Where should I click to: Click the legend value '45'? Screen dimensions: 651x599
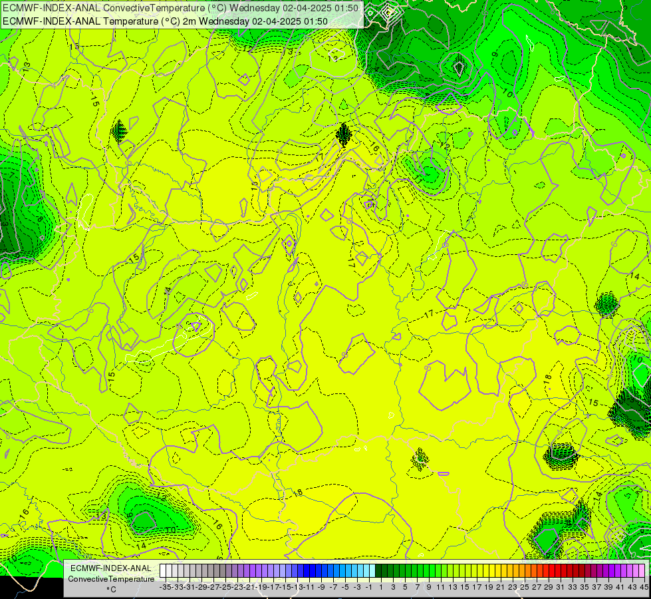coord(644,588)
